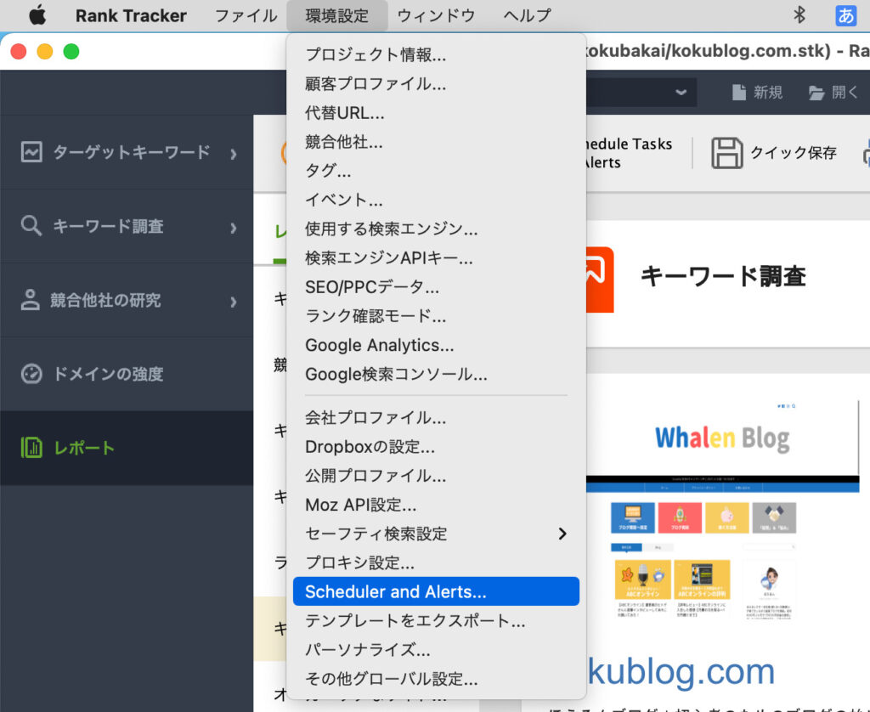Open the project selector dropdown arrow
The image size is (870, 712).
tap(681, 92)
